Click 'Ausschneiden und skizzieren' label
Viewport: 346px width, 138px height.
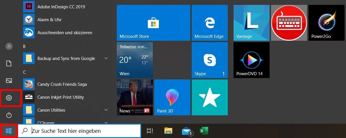pyautogui.click(x=65, y=32)
